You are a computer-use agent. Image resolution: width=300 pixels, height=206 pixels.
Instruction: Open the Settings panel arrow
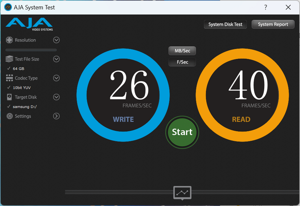click(56, 116)
